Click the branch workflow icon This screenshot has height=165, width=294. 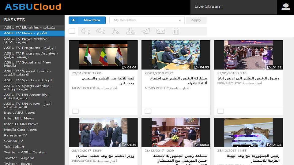pyautogui.click(x=115, y=31)
